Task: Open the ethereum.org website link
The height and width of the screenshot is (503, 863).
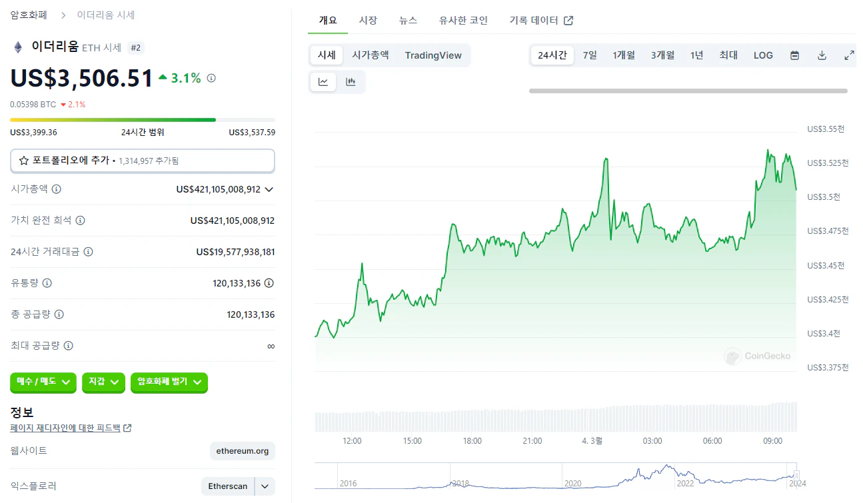Action: click(x=243, y=451)
